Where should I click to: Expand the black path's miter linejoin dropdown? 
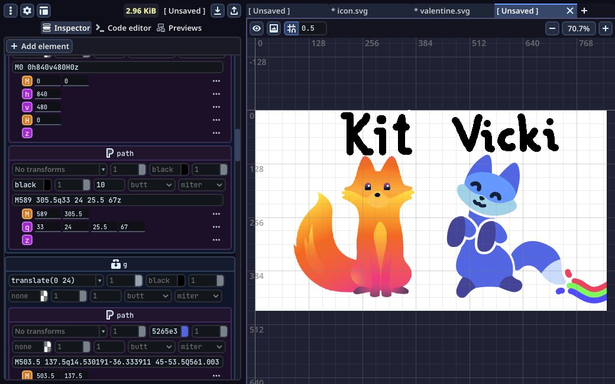(201, 185)
